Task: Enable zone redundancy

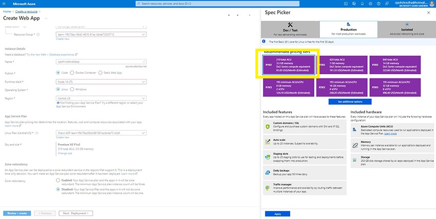Action: tap(58, 180)
